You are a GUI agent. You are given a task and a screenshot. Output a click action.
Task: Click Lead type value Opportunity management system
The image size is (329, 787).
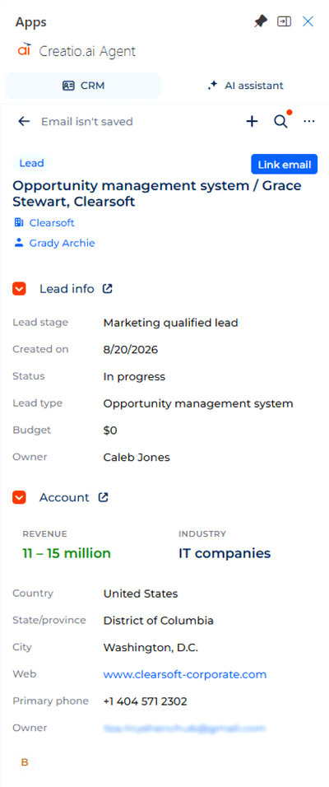pyautogui.click(x=198, y=403)
